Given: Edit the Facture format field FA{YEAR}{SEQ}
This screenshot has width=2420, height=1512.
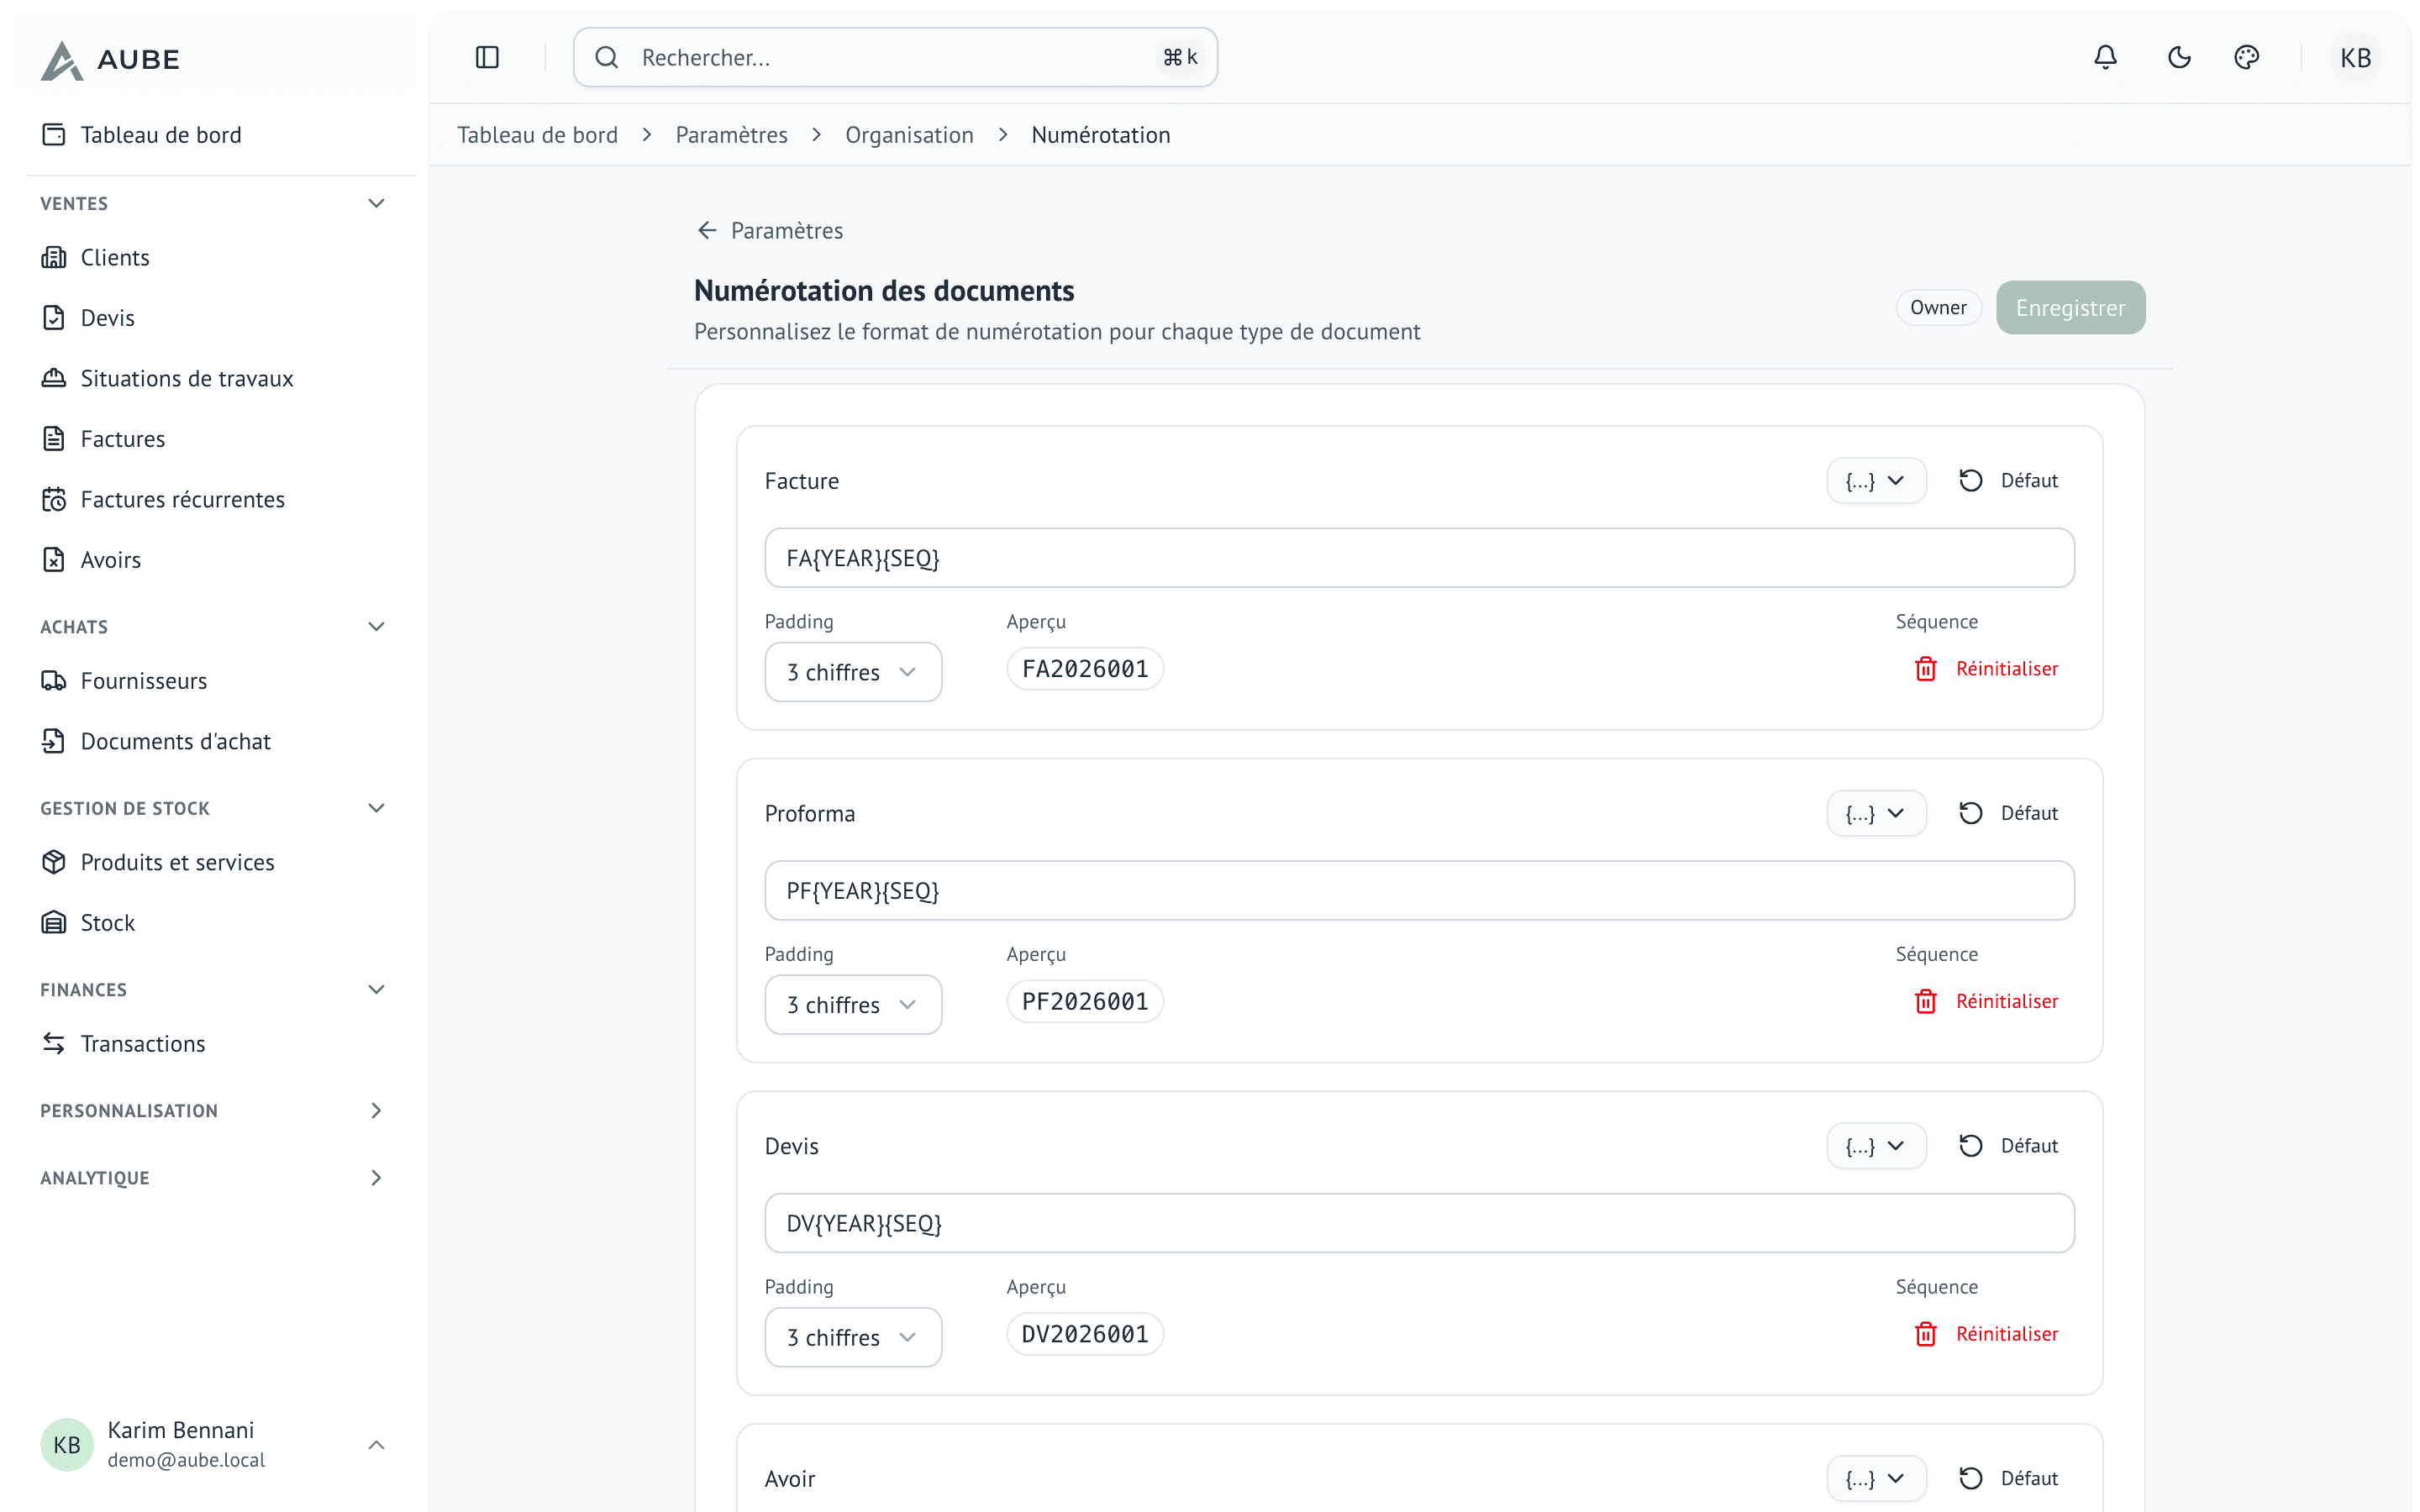Looking at the screenshot, I should 1419,558.
